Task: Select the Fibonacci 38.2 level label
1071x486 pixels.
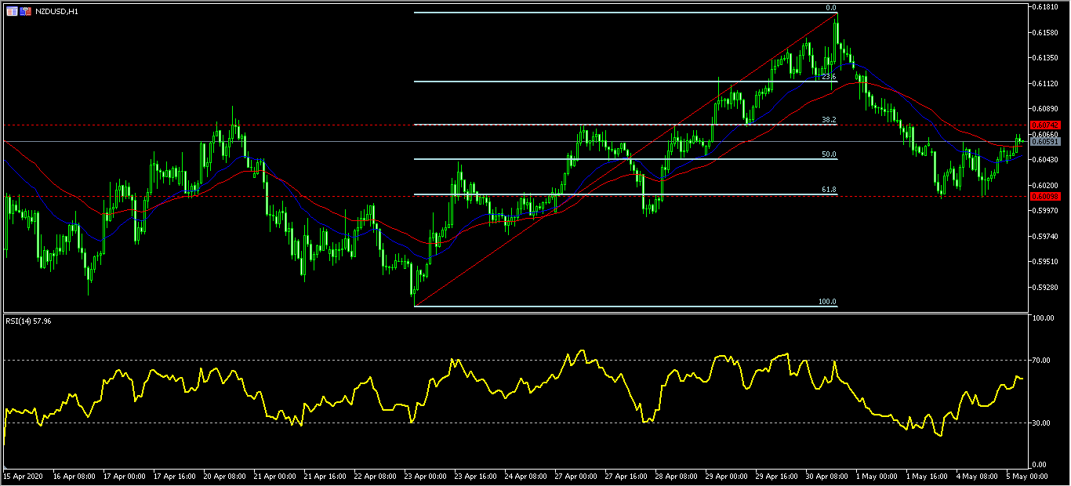Action: click(830, 120)
